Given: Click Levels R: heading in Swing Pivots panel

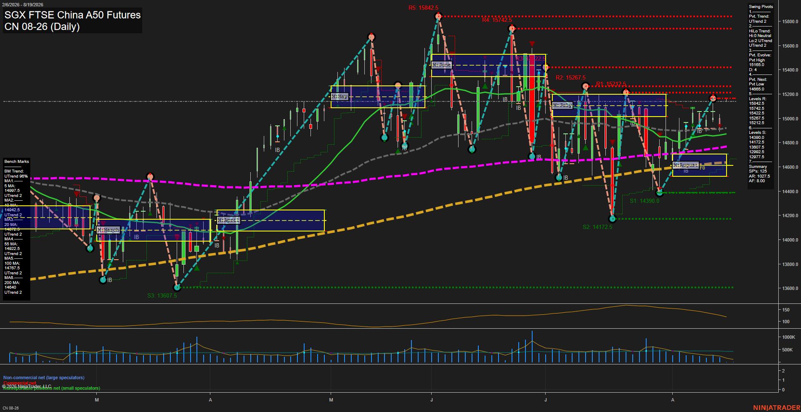Looking at the screenshot, I should (757, 99).
